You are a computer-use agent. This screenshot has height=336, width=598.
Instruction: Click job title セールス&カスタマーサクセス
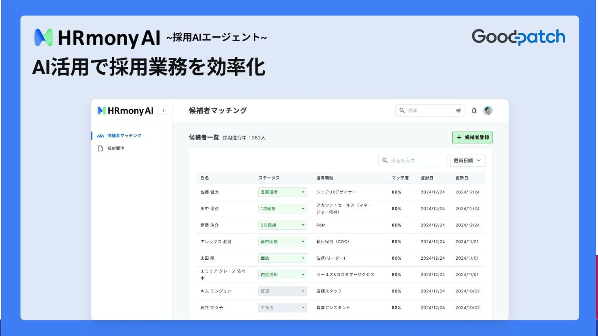tap(346, 275)
